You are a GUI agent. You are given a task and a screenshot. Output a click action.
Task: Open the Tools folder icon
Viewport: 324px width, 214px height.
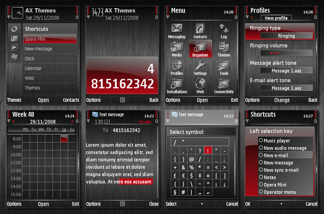(x=224, y=65)
